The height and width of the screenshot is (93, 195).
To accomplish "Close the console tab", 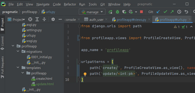I will click(79, 19).
